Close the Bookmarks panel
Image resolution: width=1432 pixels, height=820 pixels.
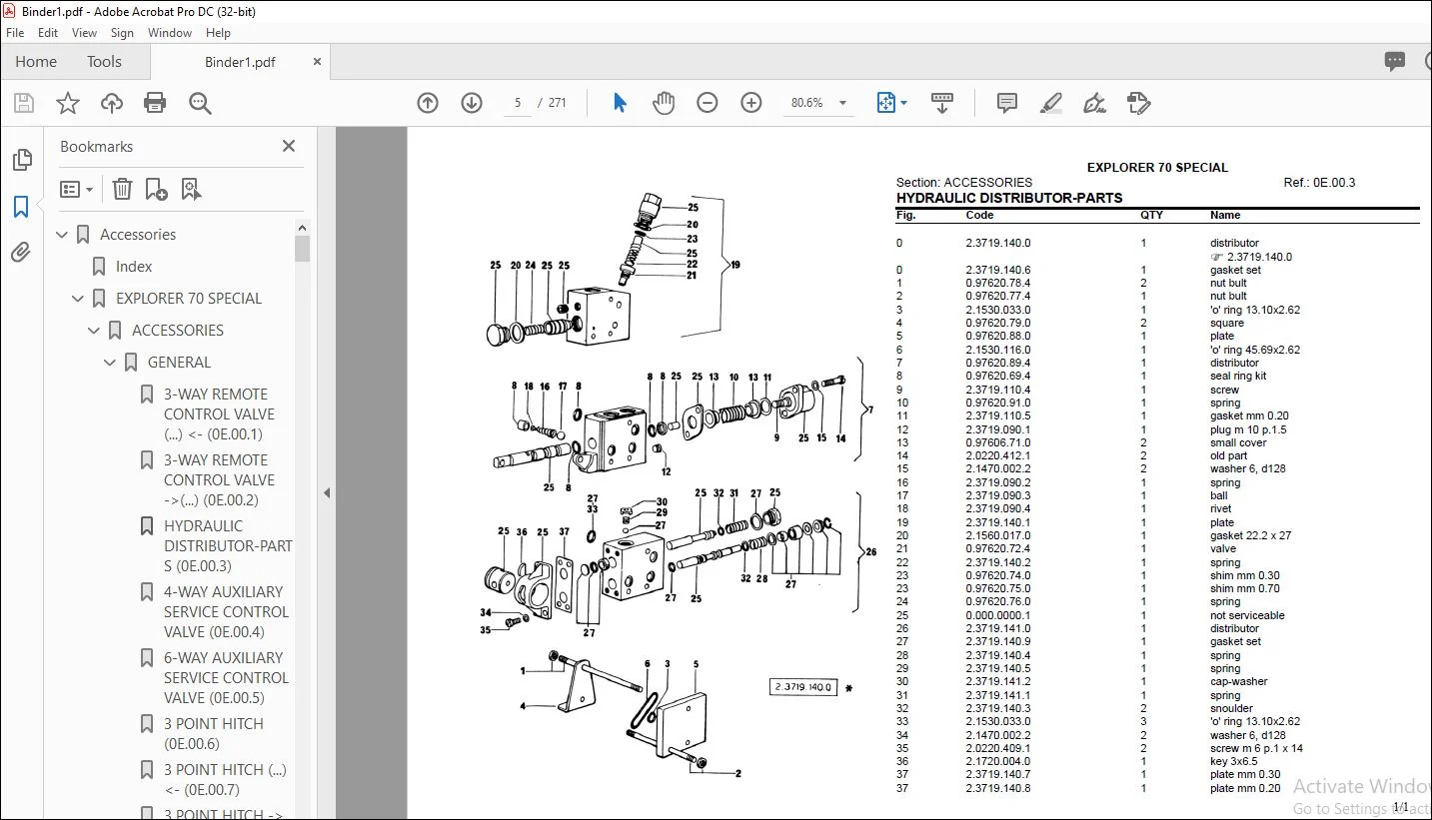(x=289, y=146)
